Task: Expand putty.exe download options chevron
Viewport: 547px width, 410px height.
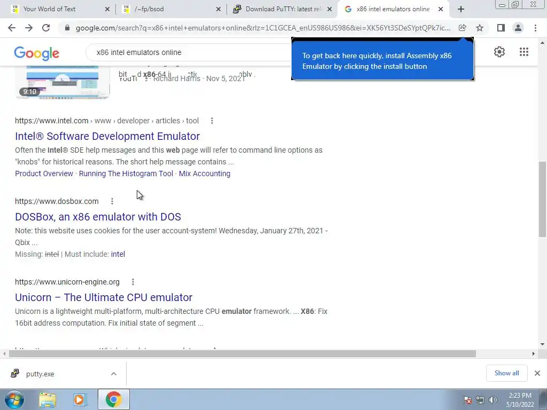Action: pyautogui.click(x=114, y=374)
